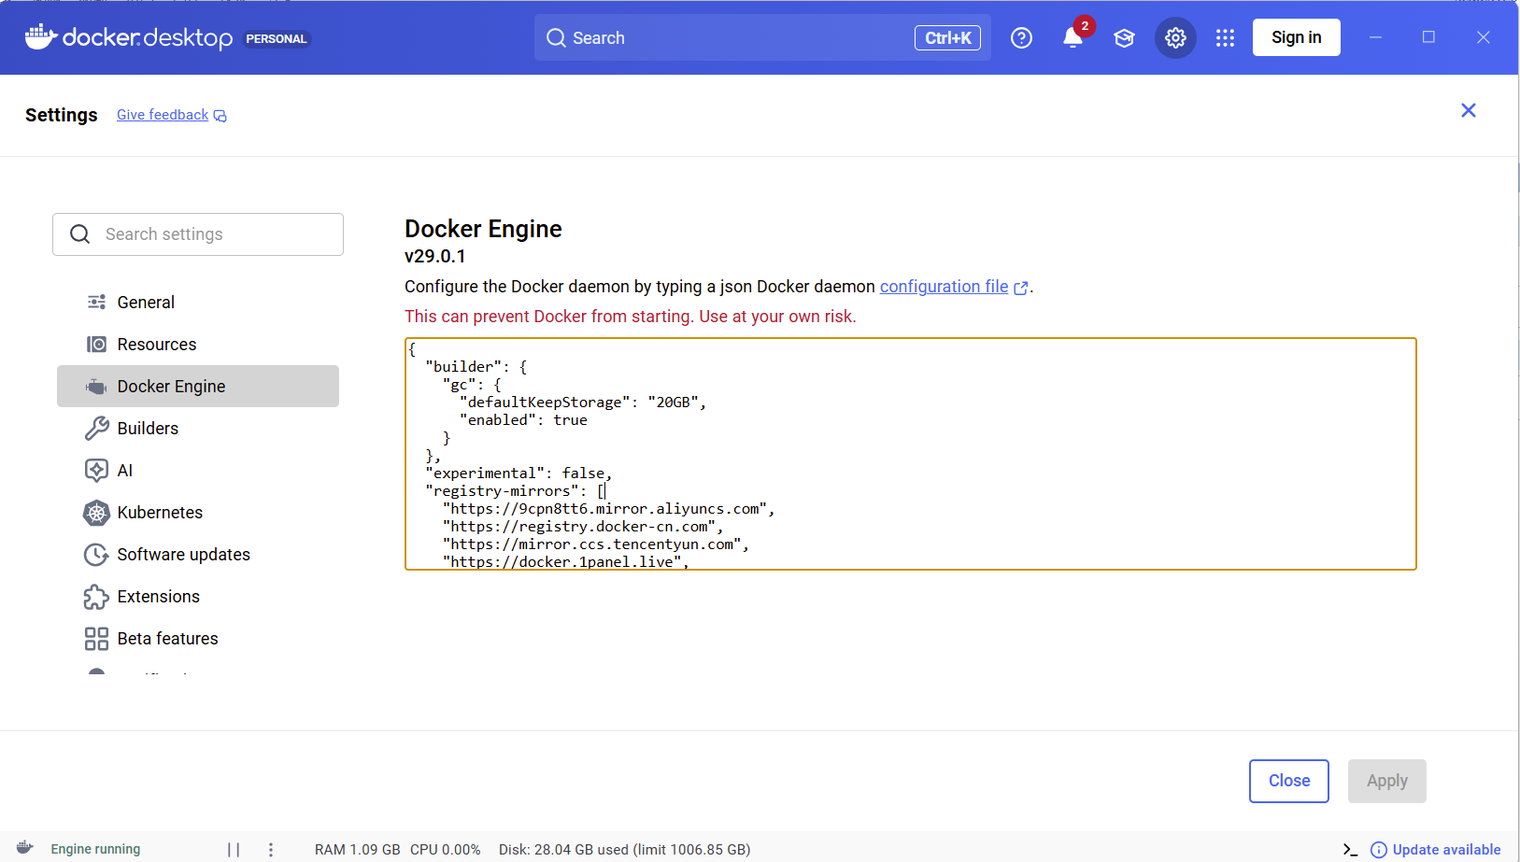The width and height of the screenshot is (1520, 862).
Task: Open the Extensions settings section
Action: (198, 597)
